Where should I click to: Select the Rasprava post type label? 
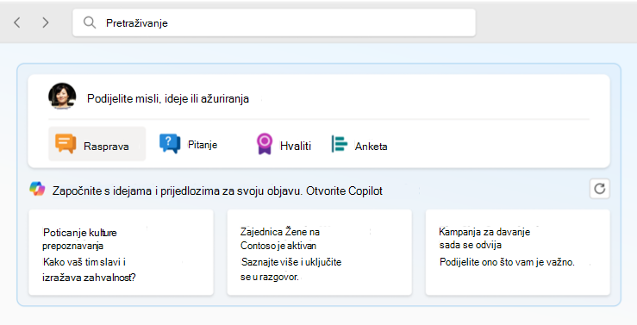point(106,147)
